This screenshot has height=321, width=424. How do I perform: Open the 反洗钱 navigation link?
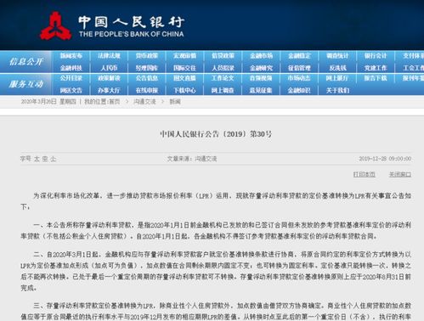coord(337,68)
